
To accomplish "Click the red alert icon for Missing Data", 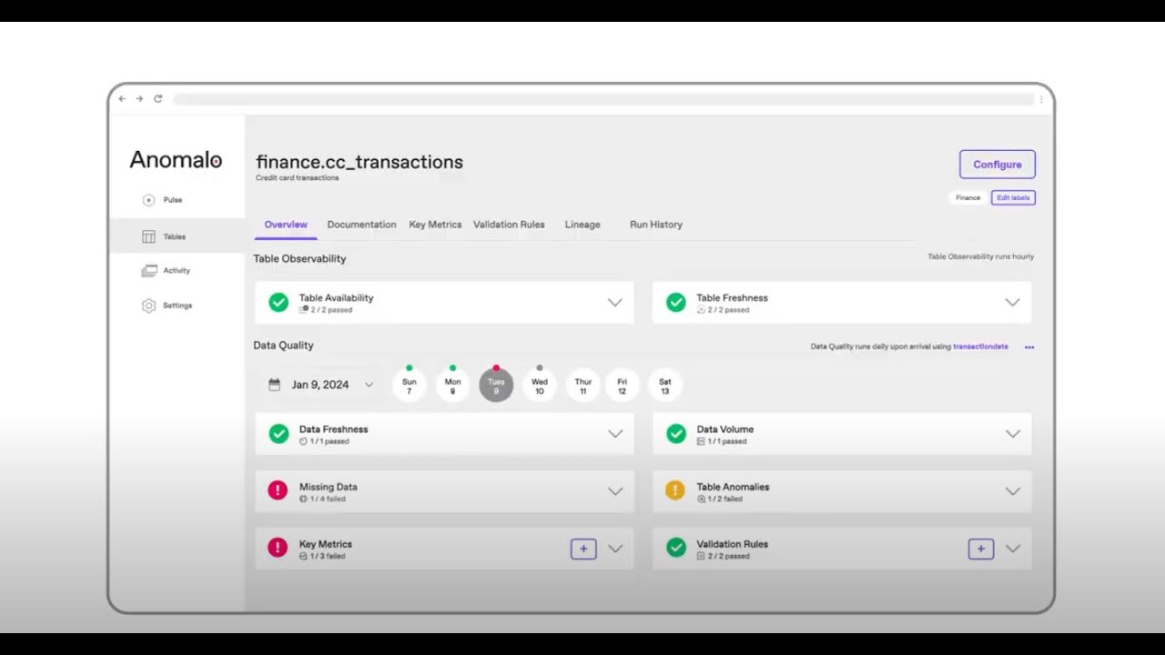I will click(278, 491).
